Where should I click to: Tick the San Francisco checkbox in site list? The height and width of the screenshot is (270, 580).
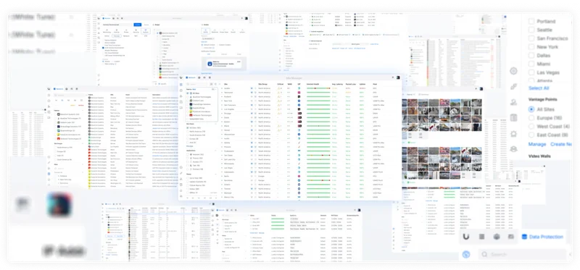coord(531,38)
